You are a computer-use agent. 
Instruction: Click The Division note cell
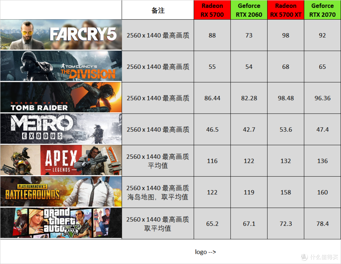click(158, 67)
